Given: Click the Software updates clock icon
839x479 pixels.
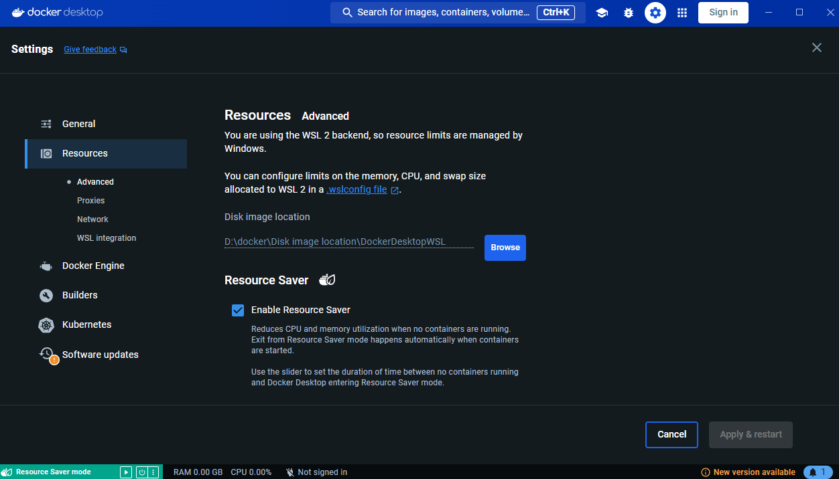Looking at the screenshot, I should [x=46, y=353].
